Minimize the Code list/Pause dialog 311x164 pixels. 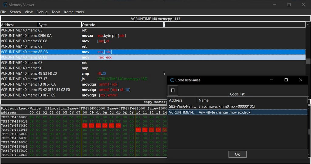coord(272,80)
